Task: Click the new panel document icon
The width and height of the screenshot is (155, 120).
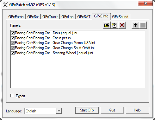Action: [x=114, y=25]
